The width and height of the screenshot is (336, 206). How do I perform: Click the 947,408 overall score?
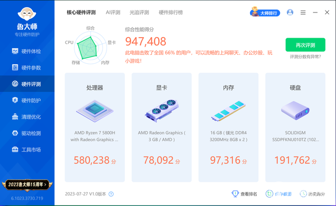point(146,41)
